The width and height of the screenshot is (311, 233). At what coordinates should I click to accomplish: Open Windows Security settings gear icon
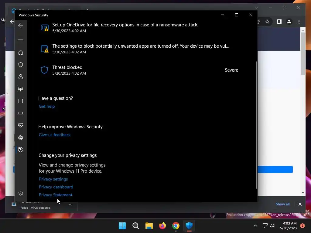(21, 193)
